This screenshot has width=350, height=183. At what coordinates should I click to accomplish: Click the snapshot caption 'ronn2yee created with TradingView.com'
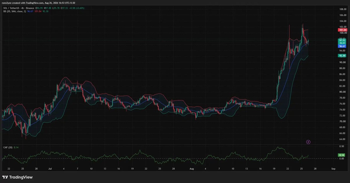pyautogui.click(x=23, y=3)
